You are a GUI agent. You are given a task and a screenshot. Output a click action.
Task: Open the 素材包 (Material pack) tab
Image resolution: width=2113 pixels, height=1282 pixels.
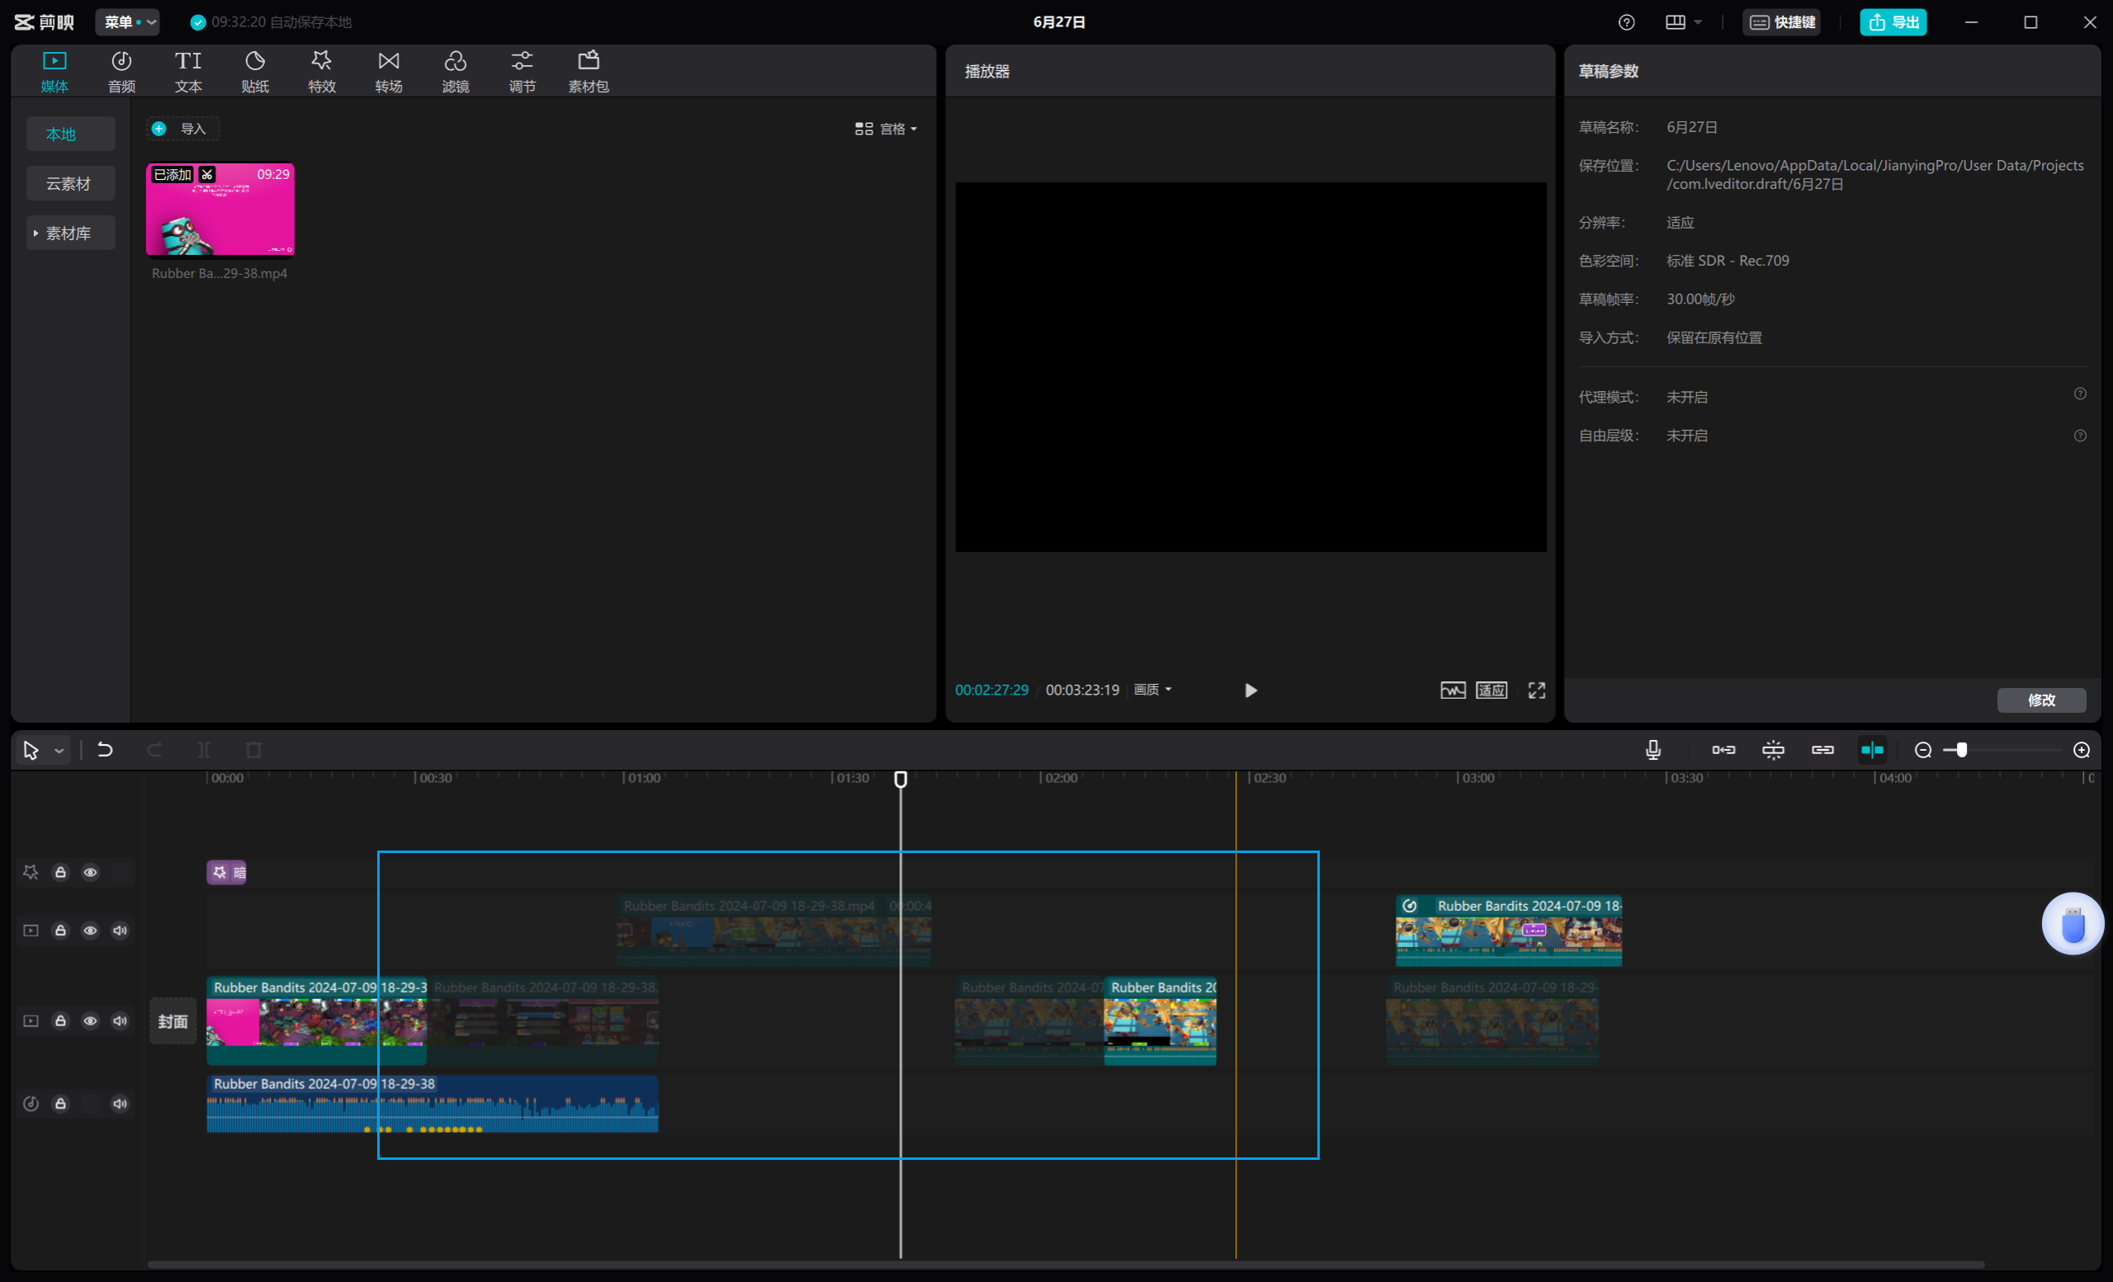[589, 71]
